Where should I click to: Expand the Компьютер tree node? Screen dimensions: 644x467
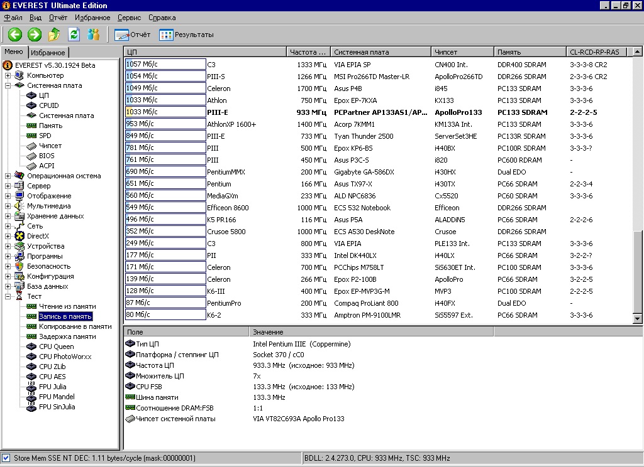tap(8, 75)
